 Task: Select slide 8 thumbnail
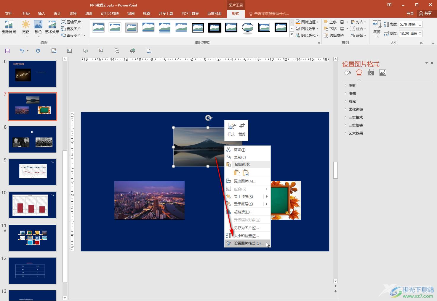[x=32, y=139]
